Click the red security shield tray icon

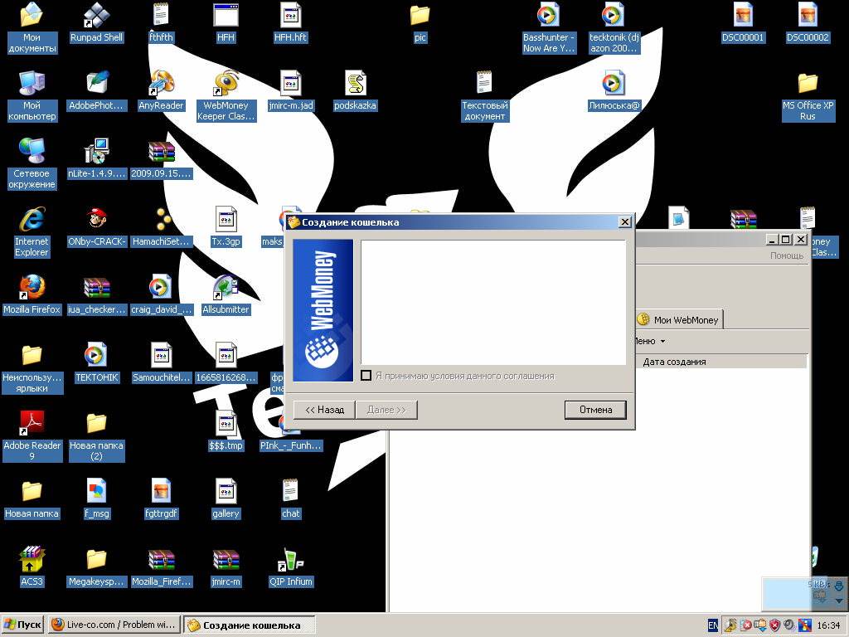pos(774,625)
